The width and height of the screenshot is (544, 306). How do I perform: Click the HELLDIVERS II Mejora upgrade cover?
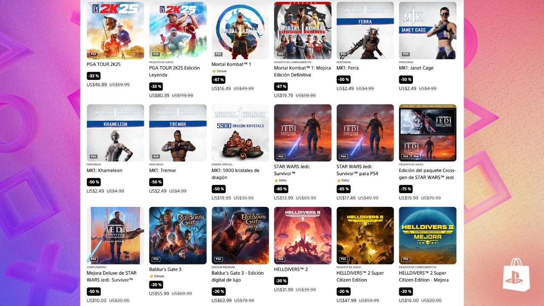pos(428,235)
